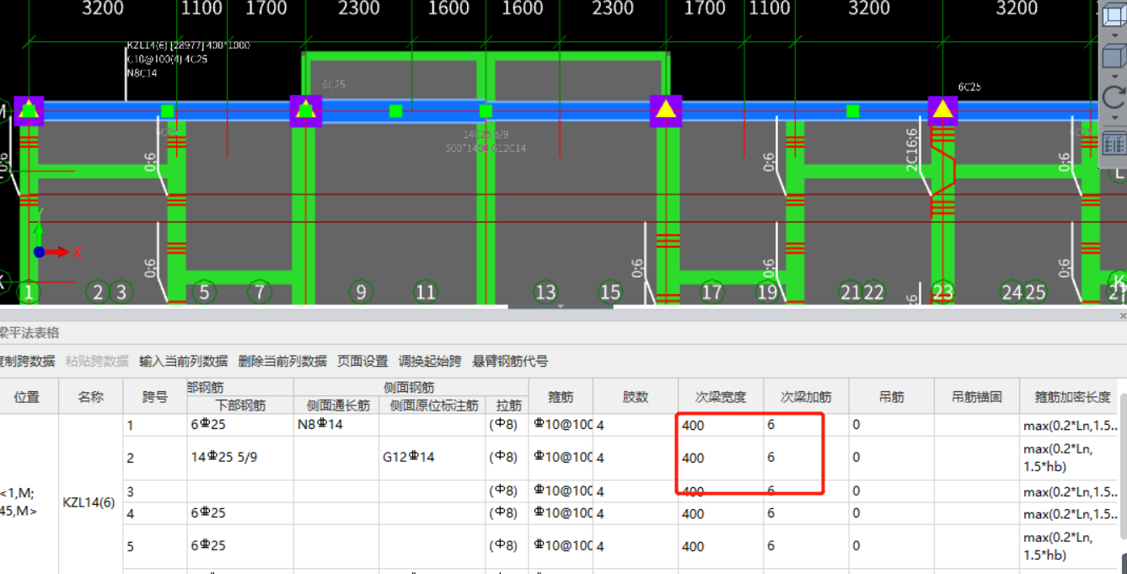Select the 14⌀25 5/9 bottom rebar cell
Image resolution: width=1127 pixels, height=574 pixels.
click(240, 458)
